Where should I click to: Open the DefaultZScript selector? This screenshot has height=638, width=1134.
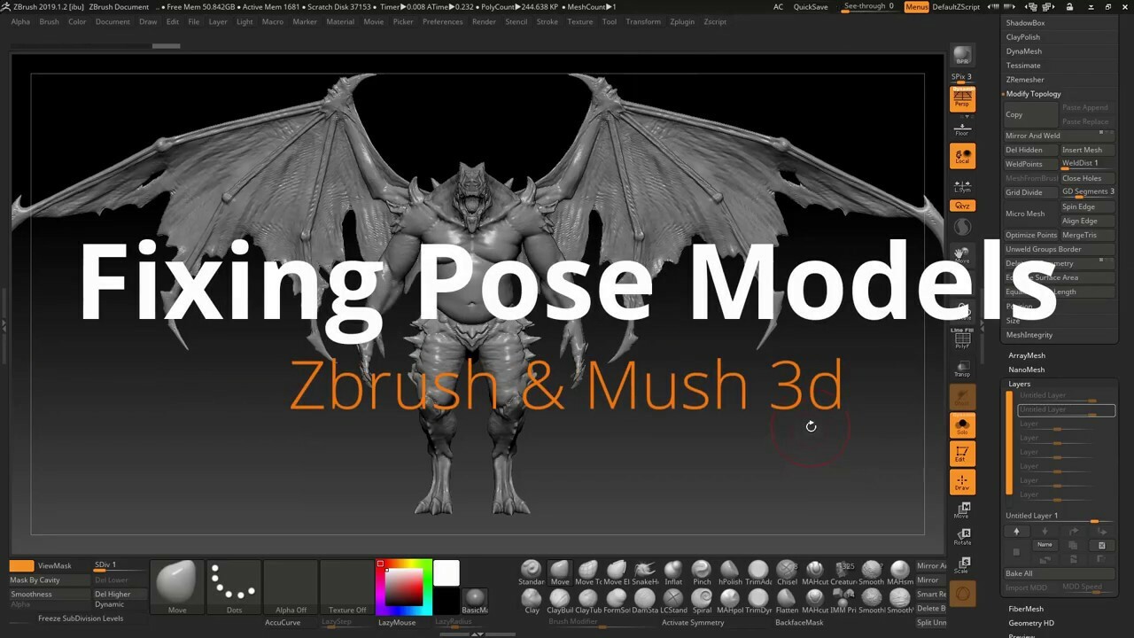(957, 5)
